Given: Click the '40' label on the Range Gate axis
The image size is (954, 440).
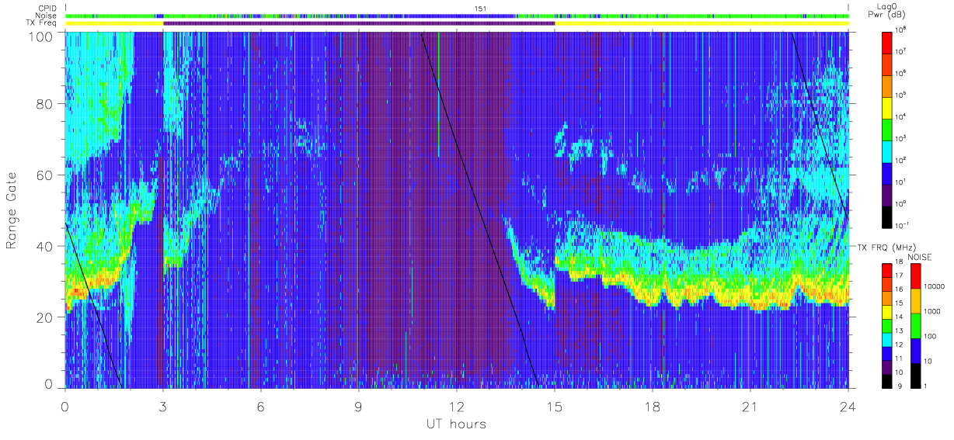Looking at the screenshot, I should tap(45, 246).
